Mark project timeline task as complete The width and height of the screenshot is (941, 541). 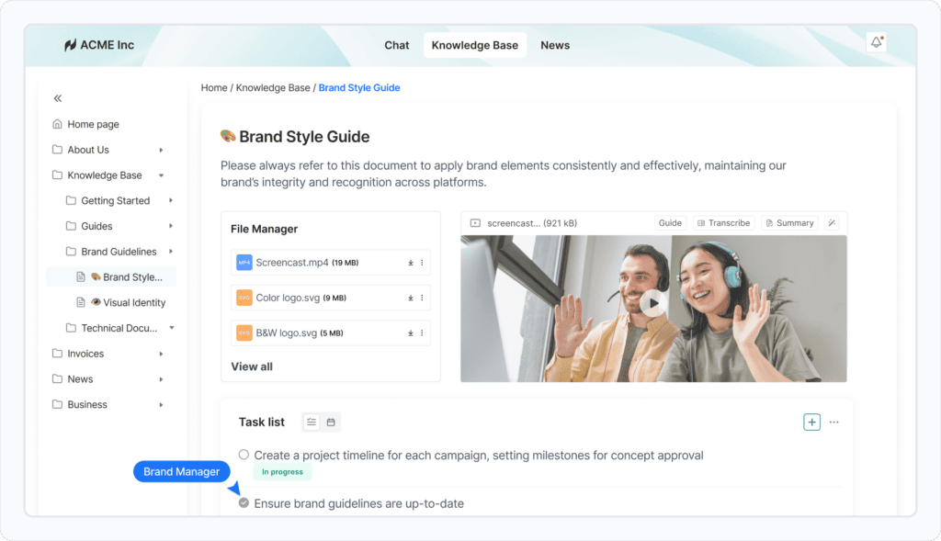pyautogui.click(x=244, y=455)
